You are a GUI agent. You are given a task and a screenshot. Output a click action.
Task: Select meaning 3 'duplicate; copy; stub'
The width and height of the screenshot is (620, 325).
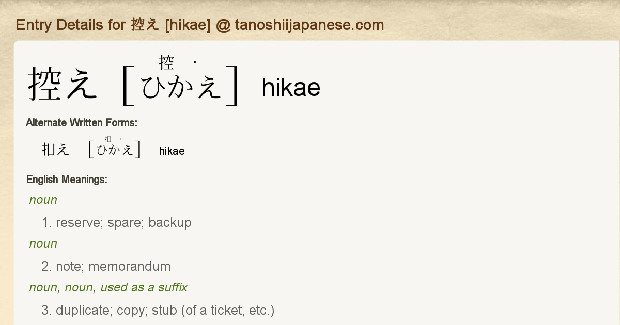tap(158, 311)
